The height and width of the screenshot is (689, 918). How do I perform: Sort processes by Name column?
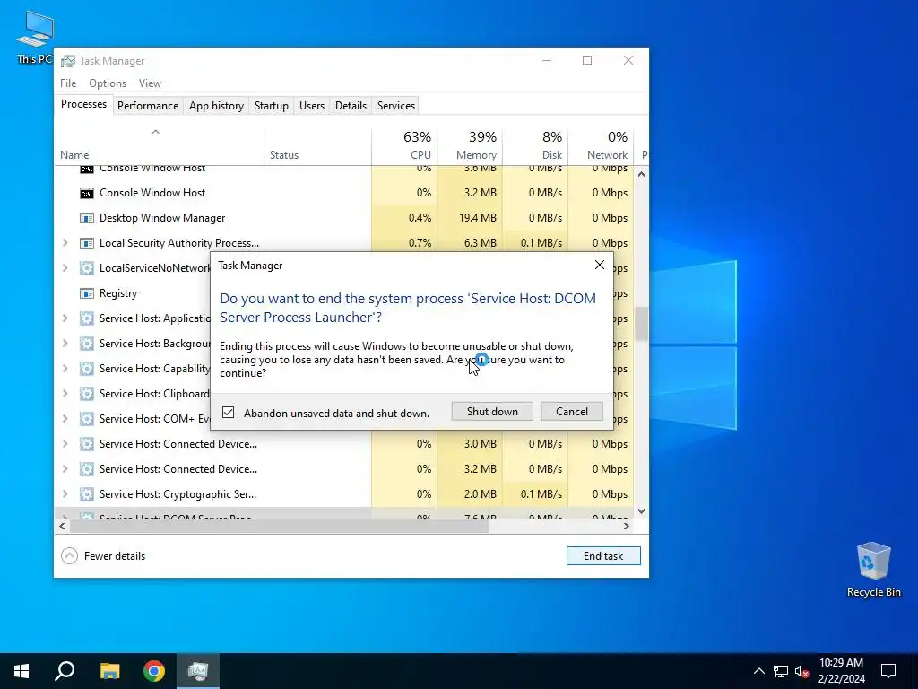pyautogui.click(x=160, y=145)
